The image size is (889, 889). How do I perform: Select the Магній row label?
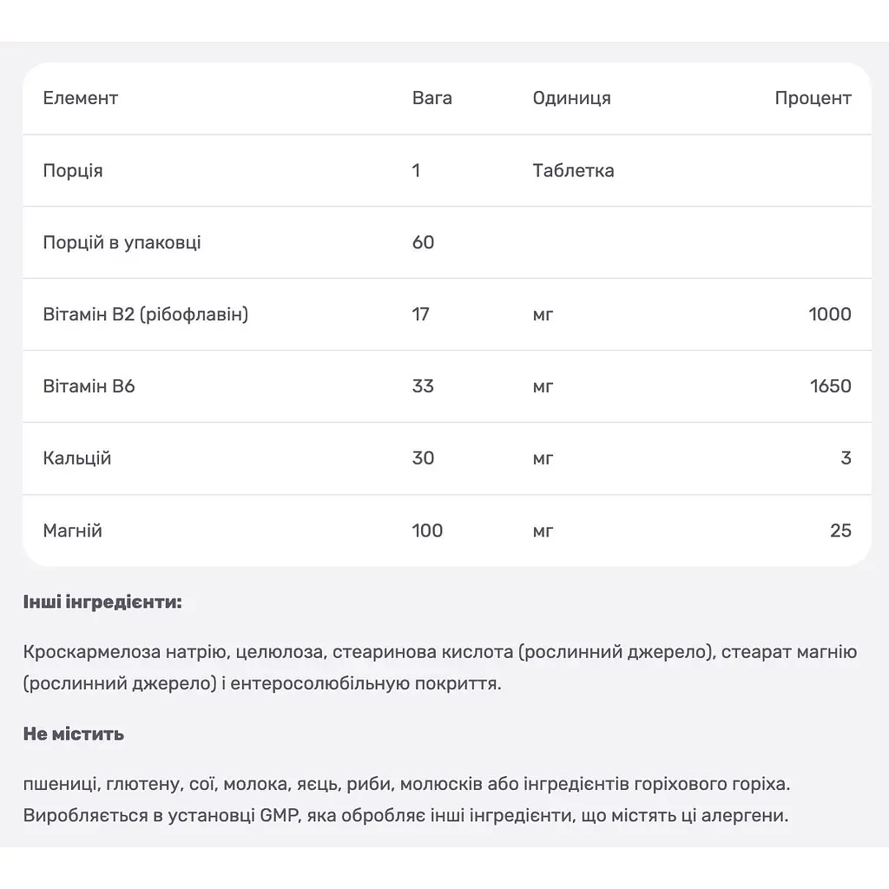[73, 530]
